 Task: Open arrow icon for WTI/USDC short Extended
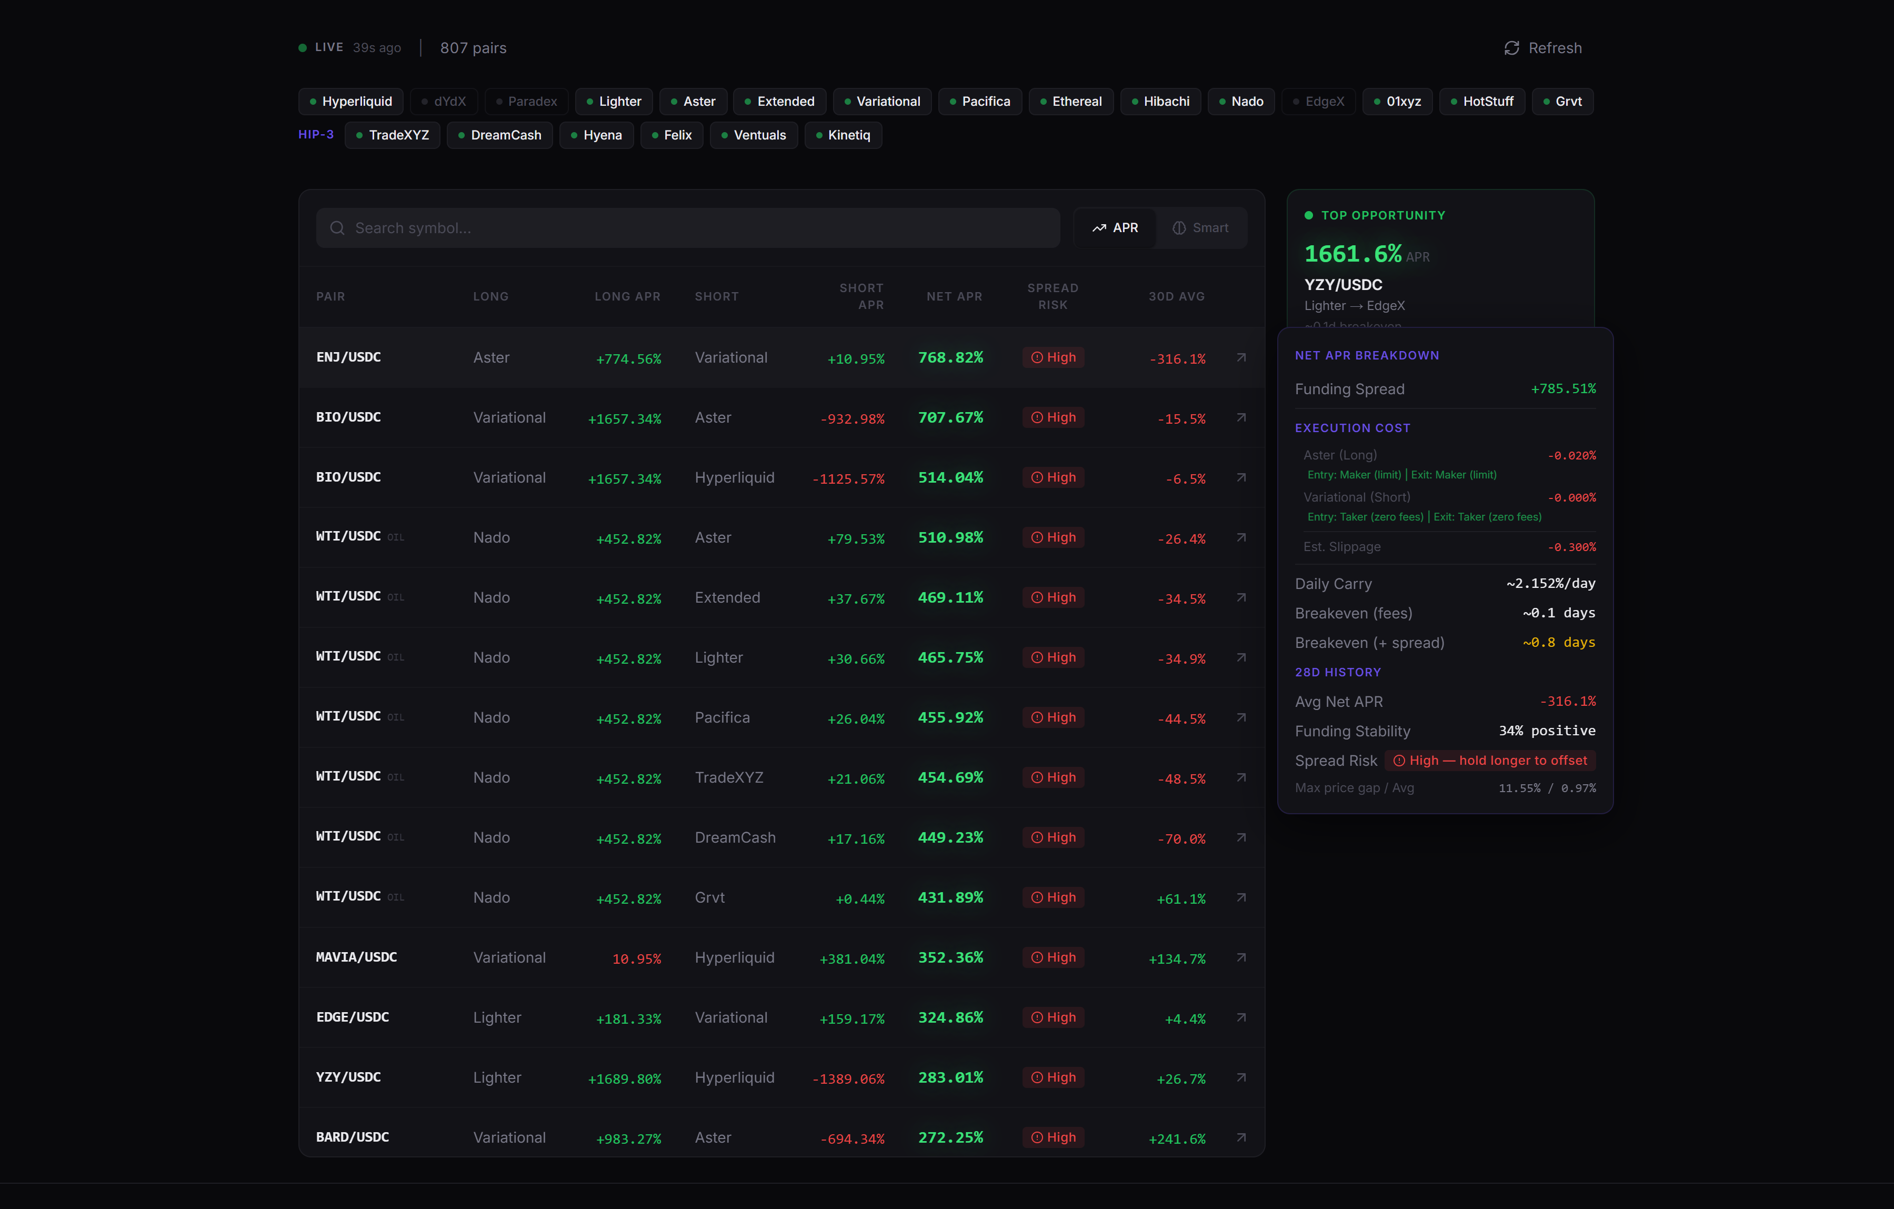pyautogui.click(x=1241, y=597)
